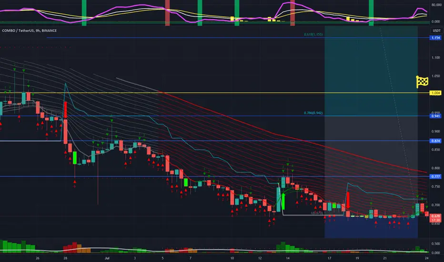Click the 17 date on the time axis
Screen dimensions: 444x262
point(329,258)
